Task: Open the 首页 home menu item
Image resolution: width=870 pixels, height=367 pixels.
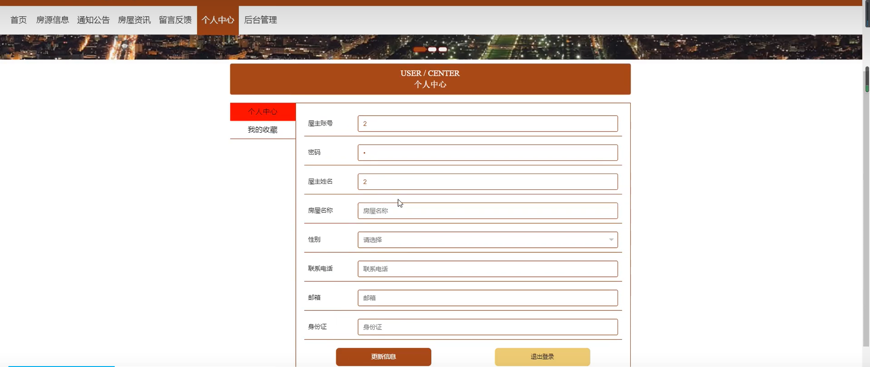Action: [19, 20]
